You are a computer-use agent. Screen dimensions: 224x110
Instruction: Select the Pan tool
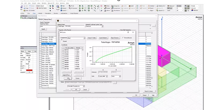tap(62, 6)
